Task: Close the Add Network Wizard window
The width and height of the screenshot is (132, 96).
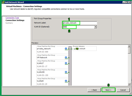Action: (129, 2)
